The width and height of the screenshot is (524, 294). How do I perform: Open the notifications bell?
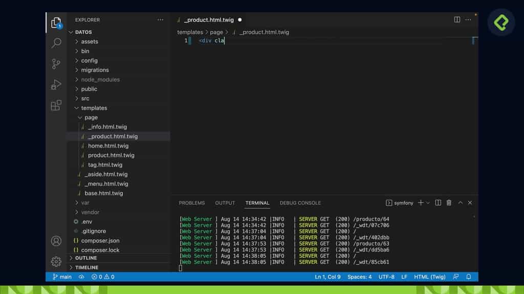pos(469,277)
